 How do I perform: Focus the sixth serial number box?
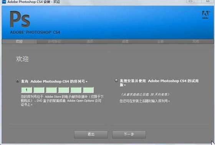(x=88, y=90)
